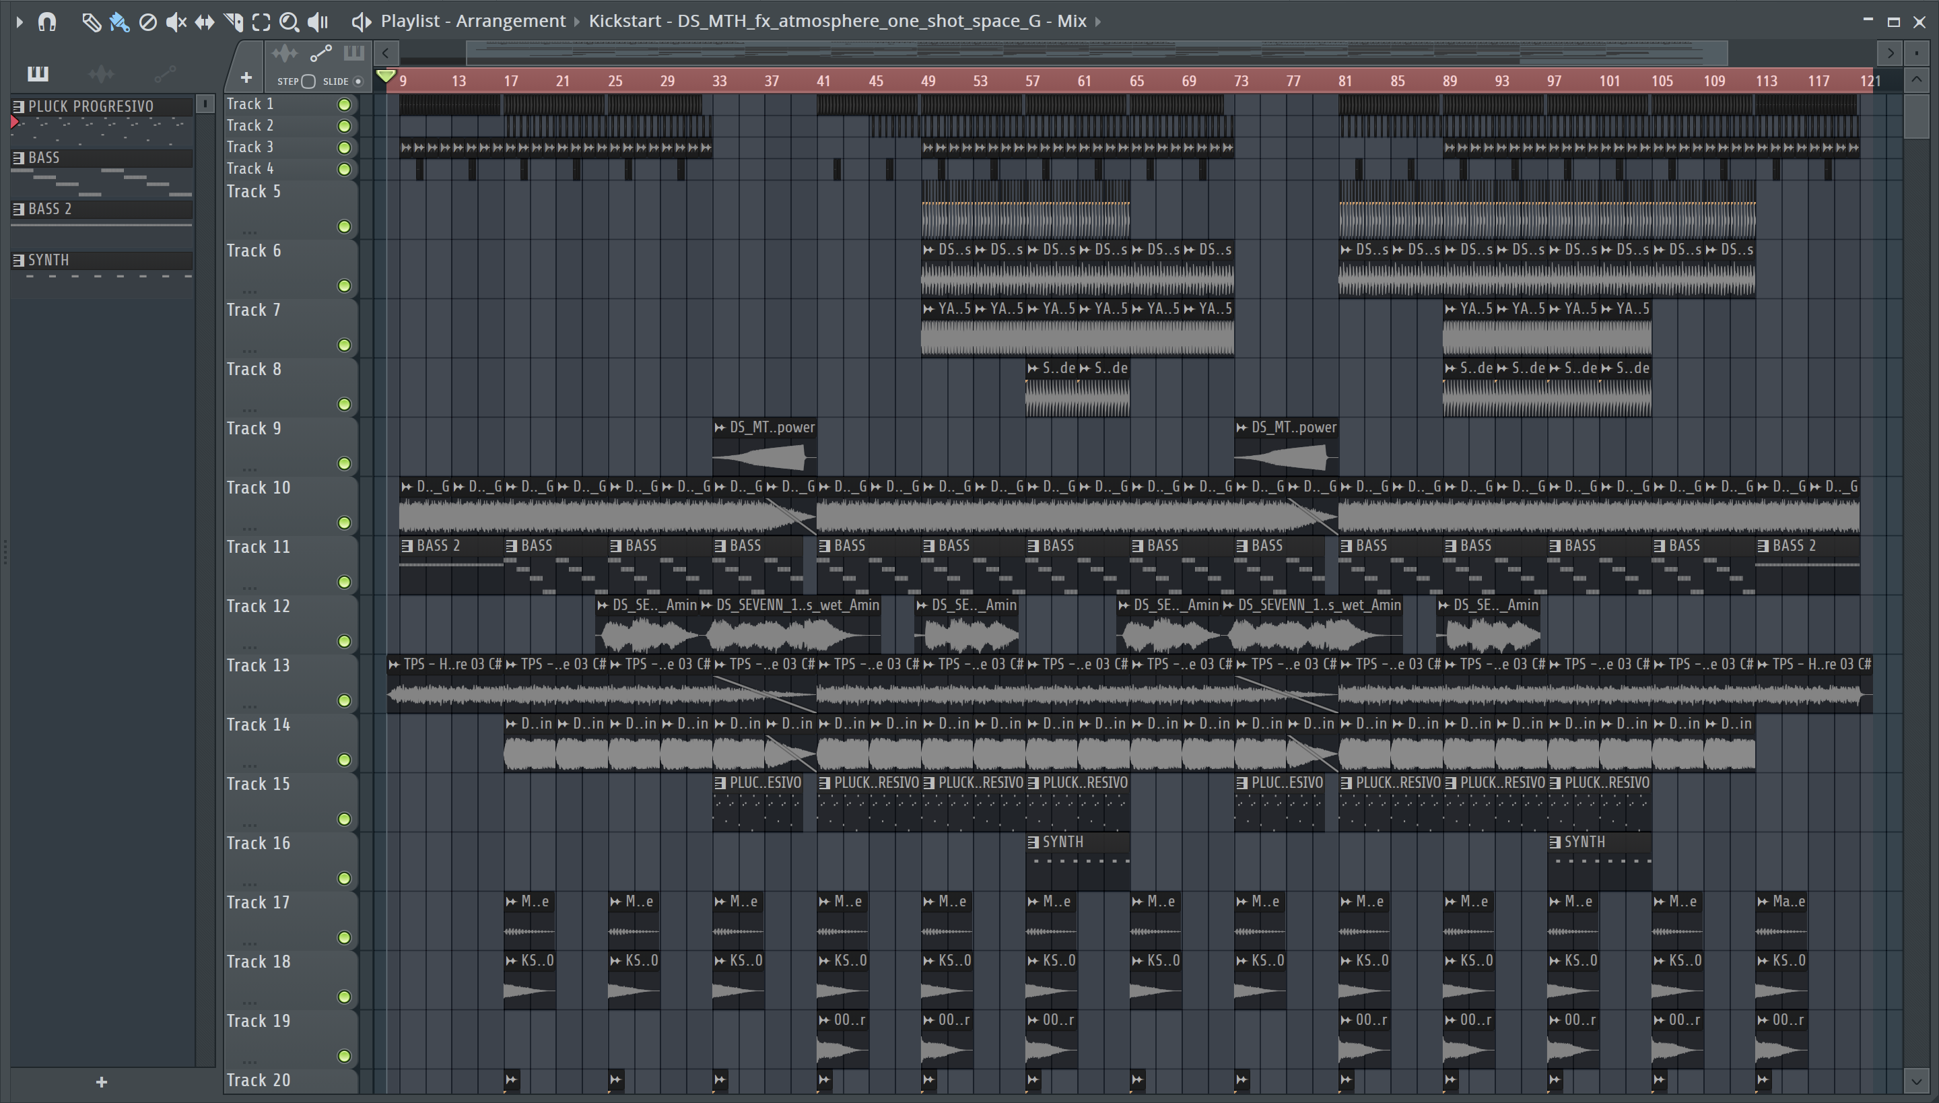The height and width of the screenshot is (1103, 1939).
Task: Show automation clips in the picker panel
Action: [164, 73]
